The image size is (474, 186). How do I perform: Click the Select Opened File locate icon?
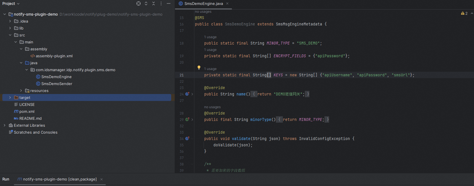(x=139, y=3)
